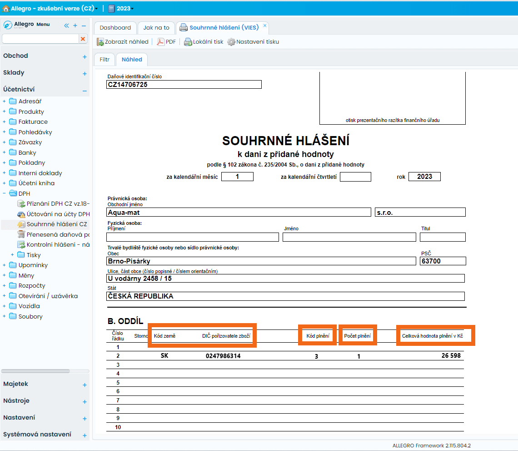Click the Lokální tisk printer icon

188,42
